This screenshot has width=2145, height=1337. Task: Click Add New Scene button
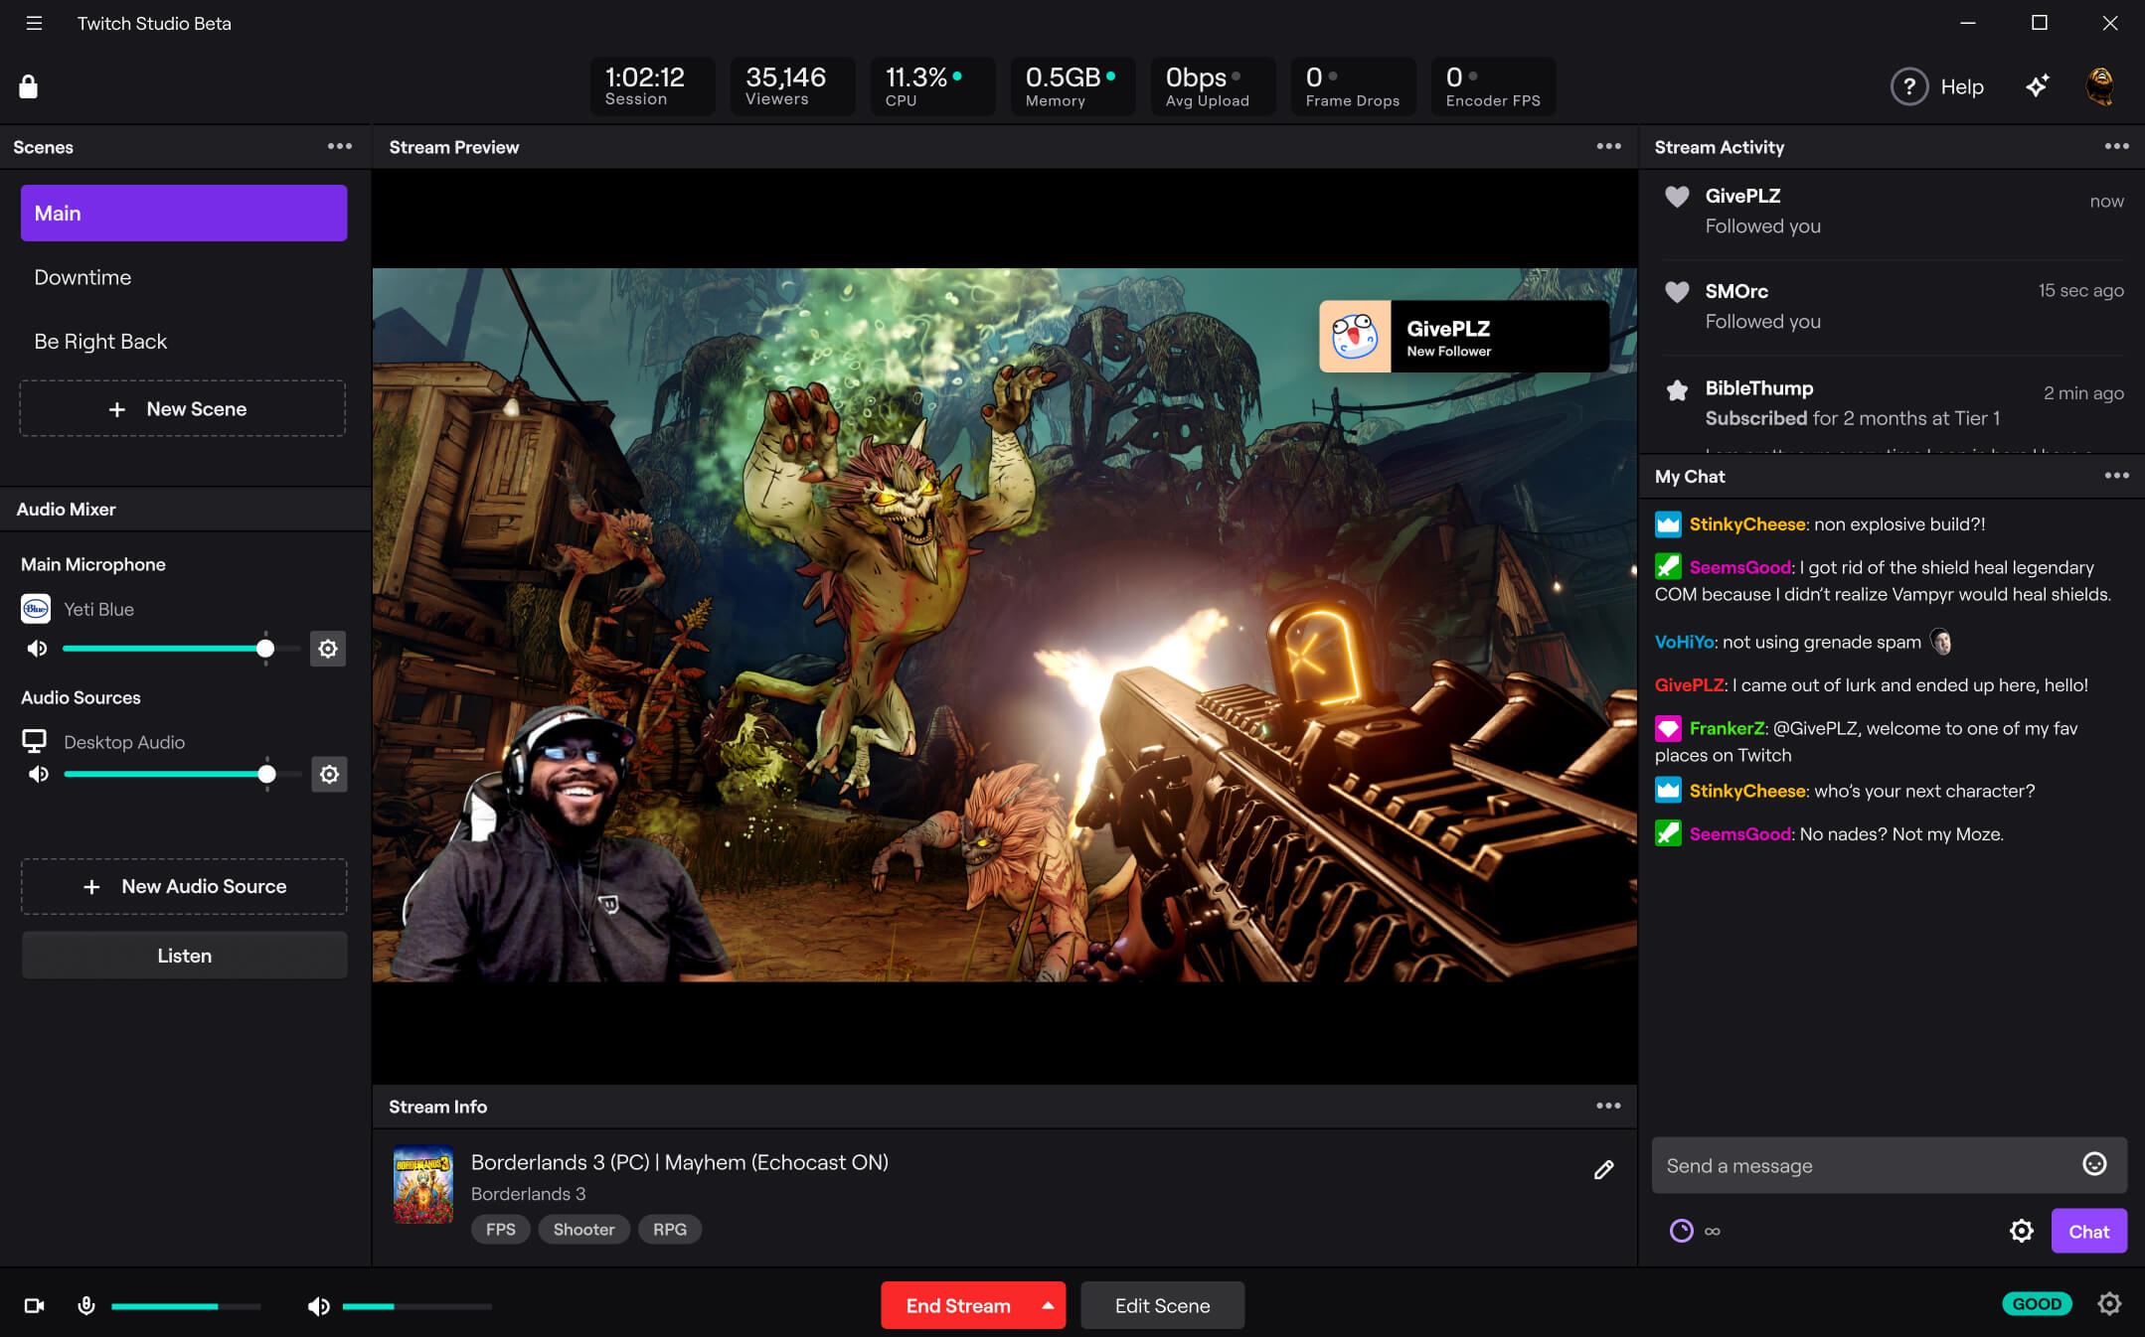tap(183, 408)
